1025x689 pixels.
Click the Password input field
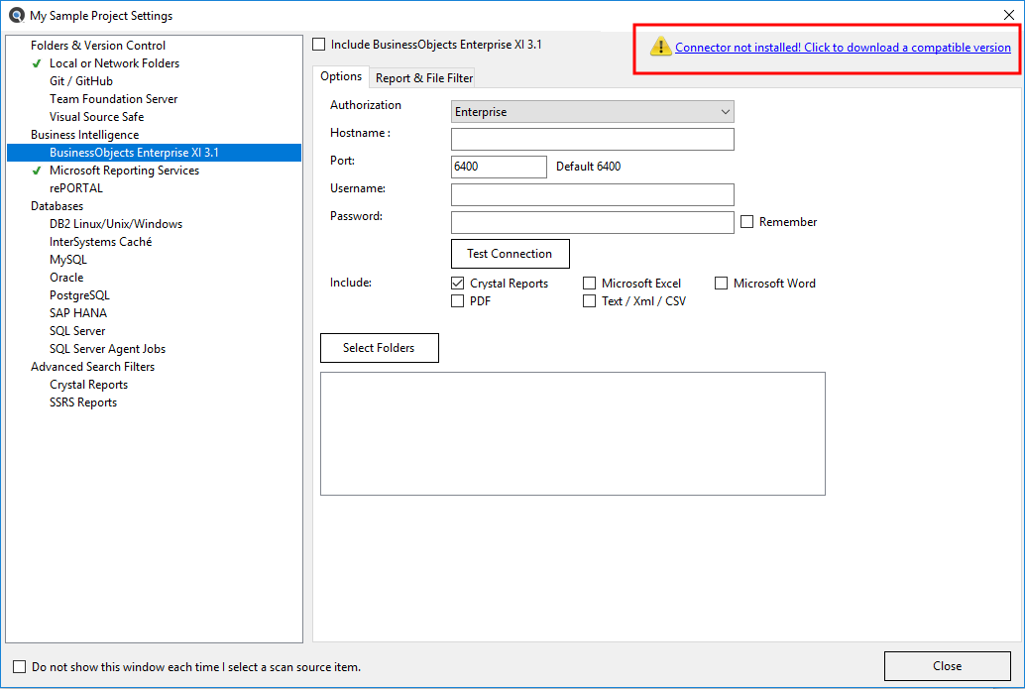click(592, 222)
